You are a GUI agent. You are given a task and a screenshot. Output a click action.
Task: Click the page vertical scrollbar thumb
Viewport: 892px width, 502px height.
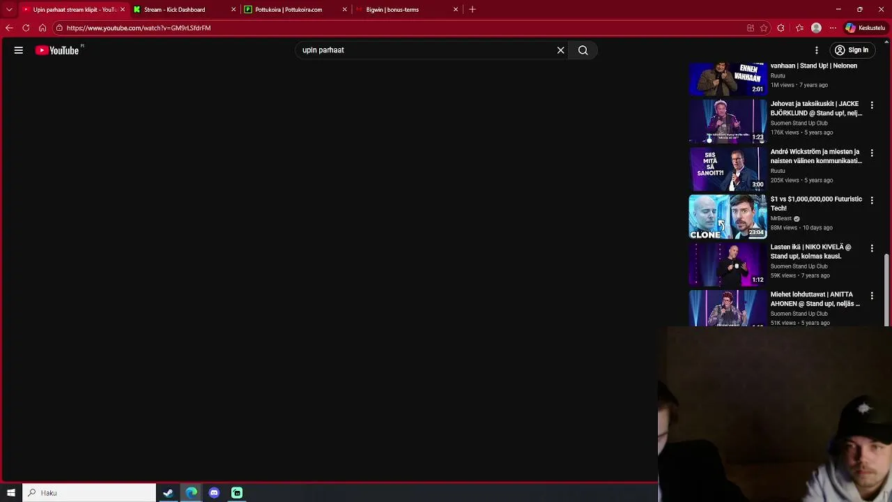point(887,289)
